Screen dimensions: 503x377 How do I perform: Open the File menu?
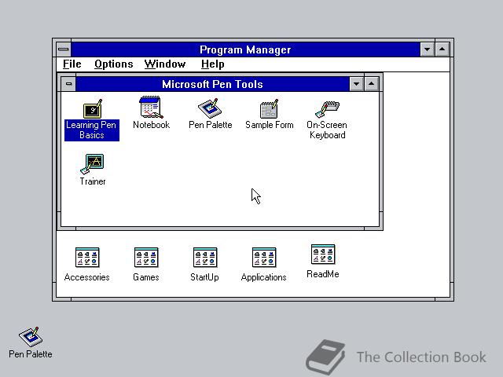click(72, 64)
